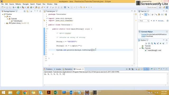Click the Remove Launch X icon in Console
The height and width of the screenshot is (95, 169).
130,69
